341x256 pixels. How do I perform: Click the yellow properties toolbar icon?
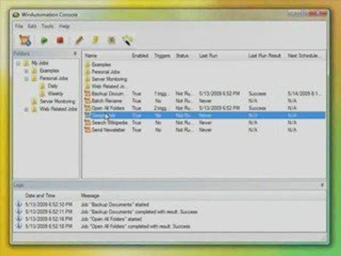coord(96,40)
